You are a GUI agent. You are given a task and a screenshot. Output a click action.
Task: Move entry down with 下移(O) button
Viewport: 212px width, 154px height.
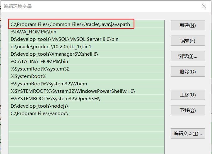(187, 110)
